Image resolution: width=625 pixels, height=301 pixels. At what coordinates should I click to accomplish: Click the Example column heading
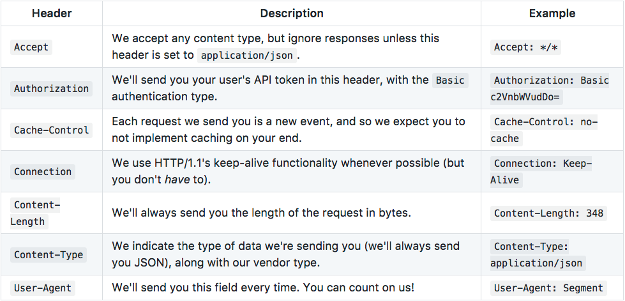pos(552,13)
